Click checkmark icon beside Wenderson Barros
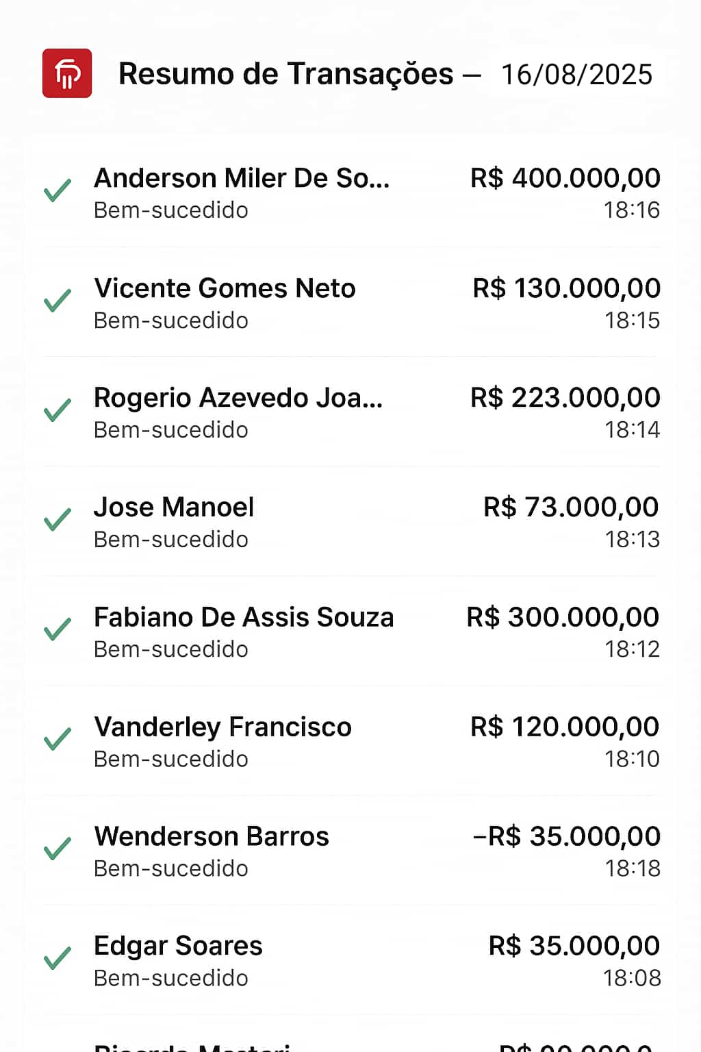The image size is (701, 1052). [x=58, y=848]
